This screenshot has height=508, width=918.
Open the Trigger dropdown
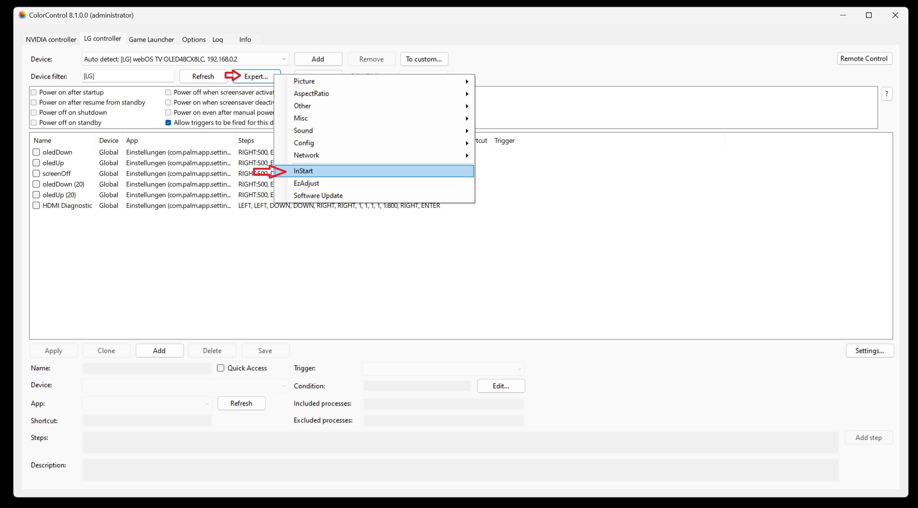click(x=443, y=369)
